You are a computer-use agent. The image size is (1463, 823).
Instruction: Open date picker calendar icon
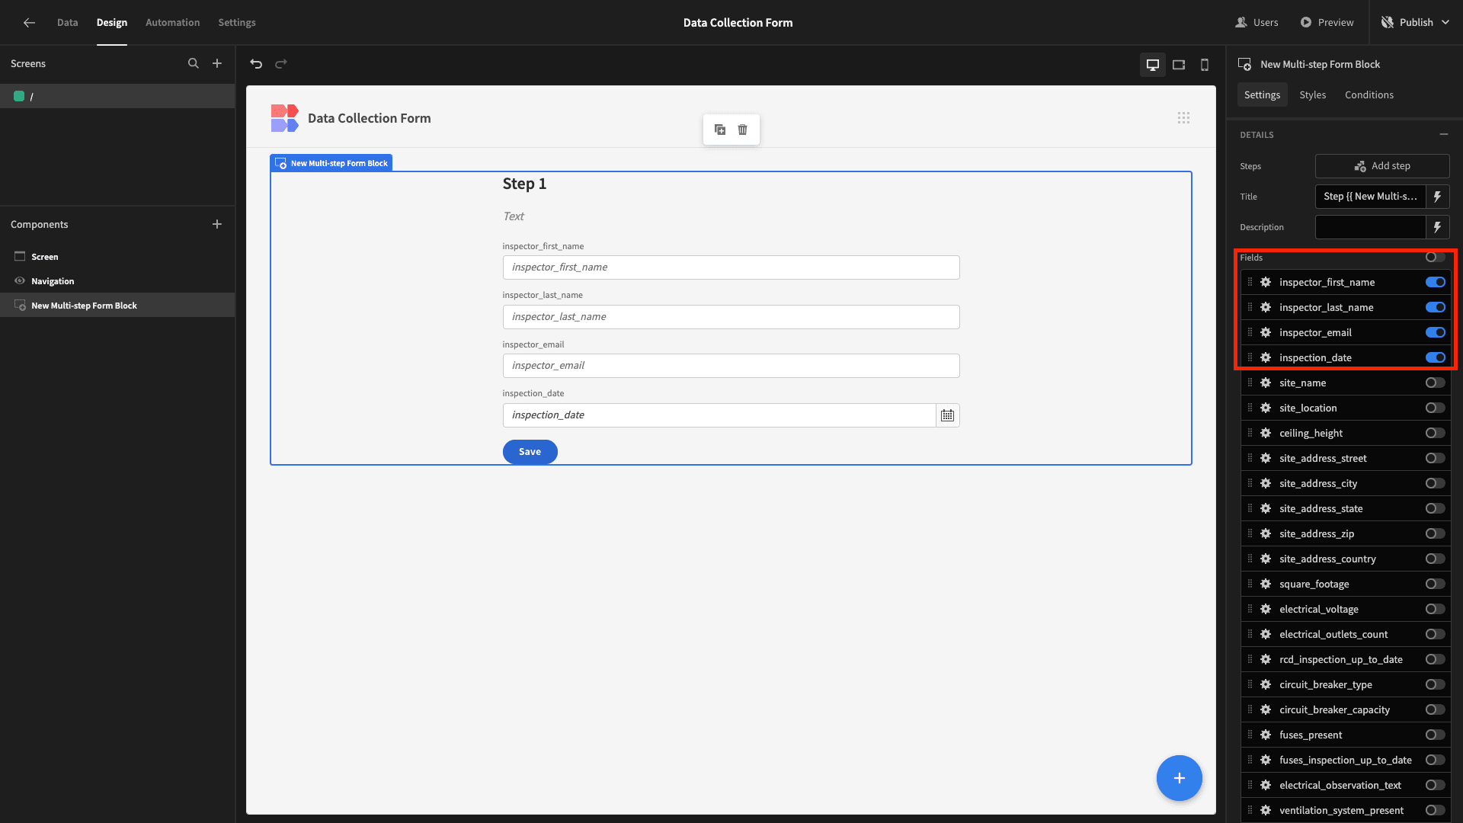click(x=947, y=415)
